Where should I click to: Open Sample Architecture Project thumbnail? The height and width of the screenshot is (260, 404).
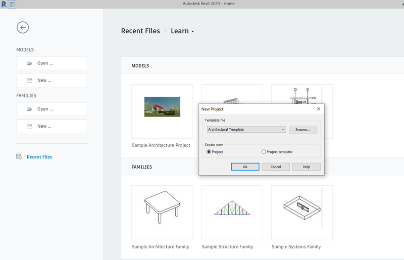(x=162, y=112)
